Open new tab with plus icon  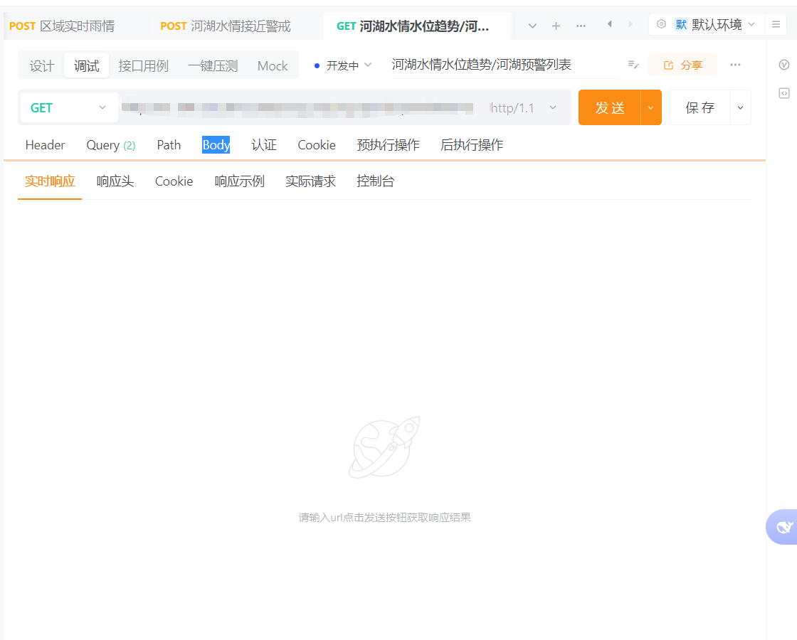556,26
